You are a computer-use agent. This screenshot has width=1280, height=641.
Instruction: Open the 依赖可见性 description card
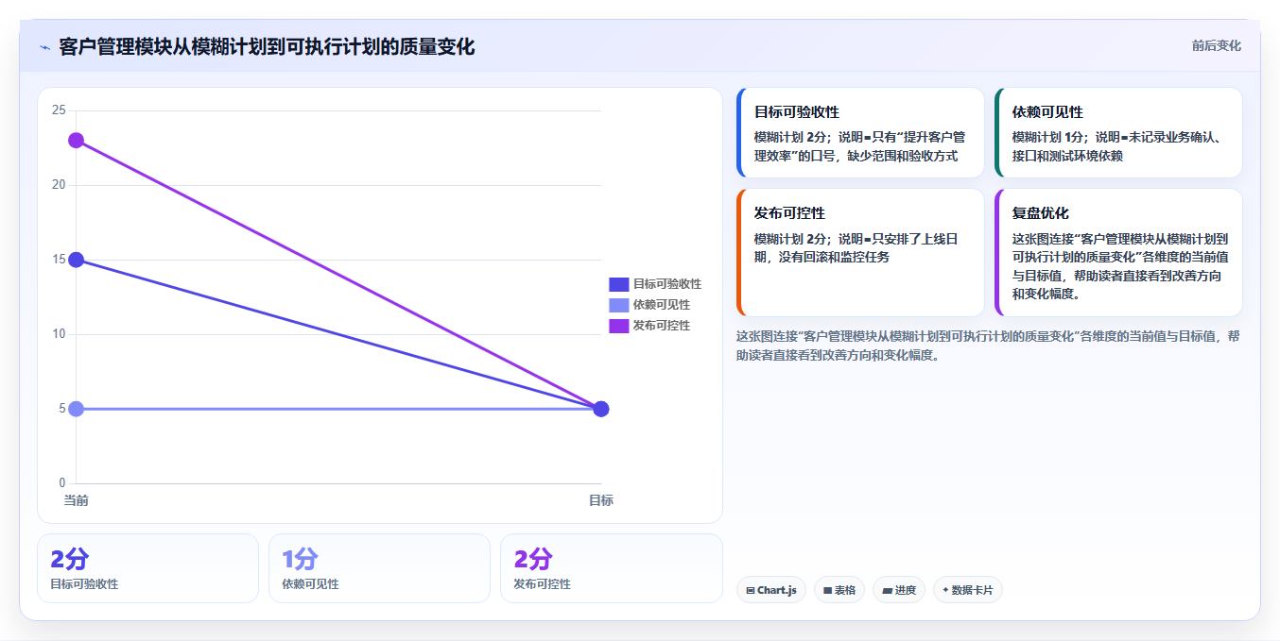coord(1118,133)
